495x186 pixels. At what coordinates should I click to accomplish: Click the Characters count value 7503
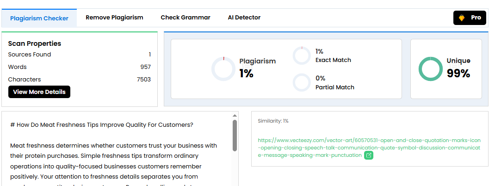point(144,80)
